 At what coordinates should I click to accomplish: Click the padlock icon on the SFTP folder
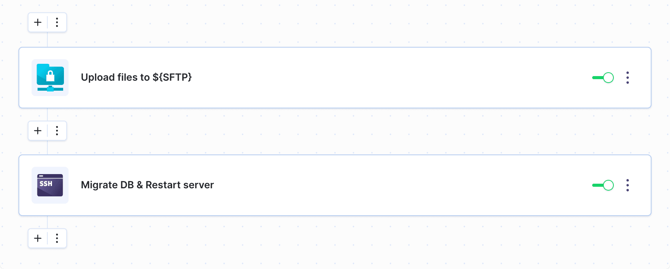(x=51, y=75)
